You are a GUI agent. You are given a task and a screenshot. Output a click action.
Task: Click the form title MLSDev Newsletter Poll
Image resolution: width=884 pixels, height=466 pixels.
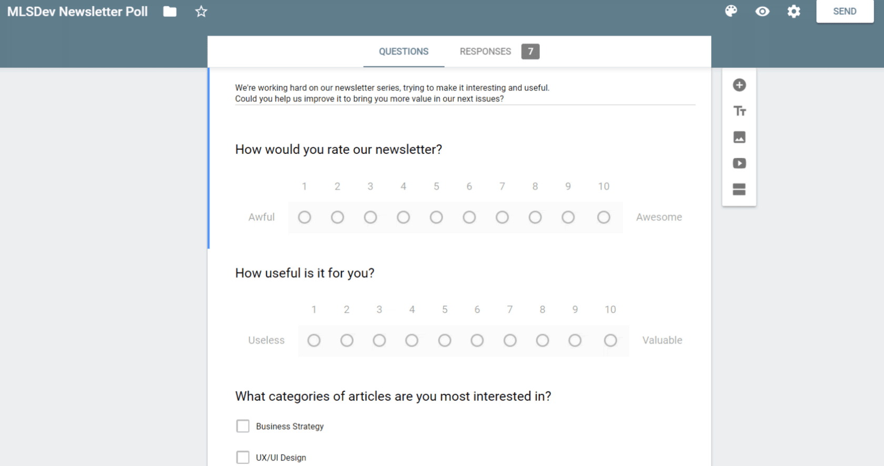point(77,12)
